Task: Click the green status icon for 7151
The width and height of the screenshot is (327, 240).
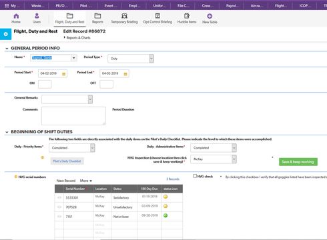Action: 166,215
